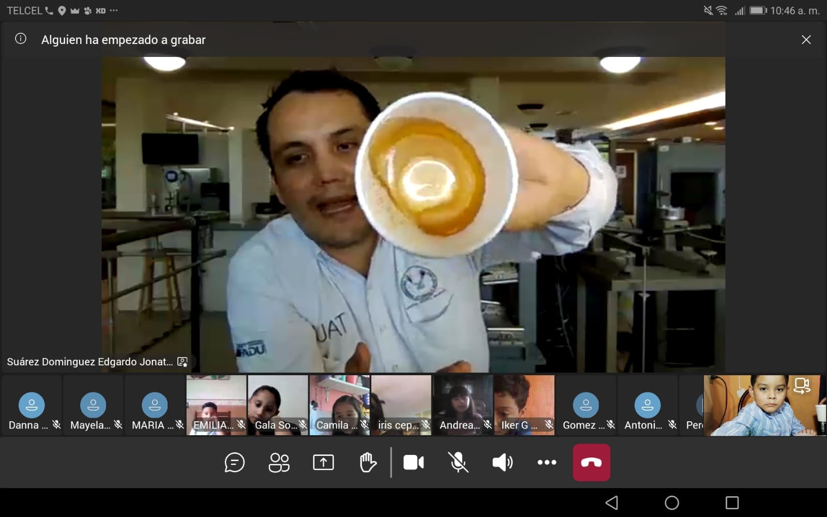
Task: Open Android recent apps square button
Action: tap(732, 503)
